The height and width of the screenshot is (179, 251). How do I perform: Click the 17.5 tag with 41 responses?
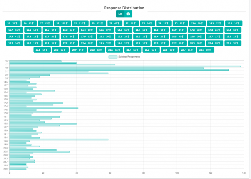coord(14,37)
